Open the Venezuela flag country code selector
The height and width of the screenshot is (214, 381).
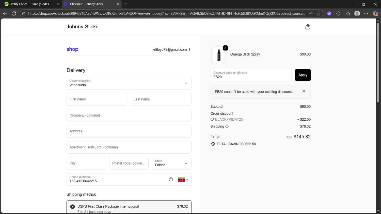click(183, 180)
